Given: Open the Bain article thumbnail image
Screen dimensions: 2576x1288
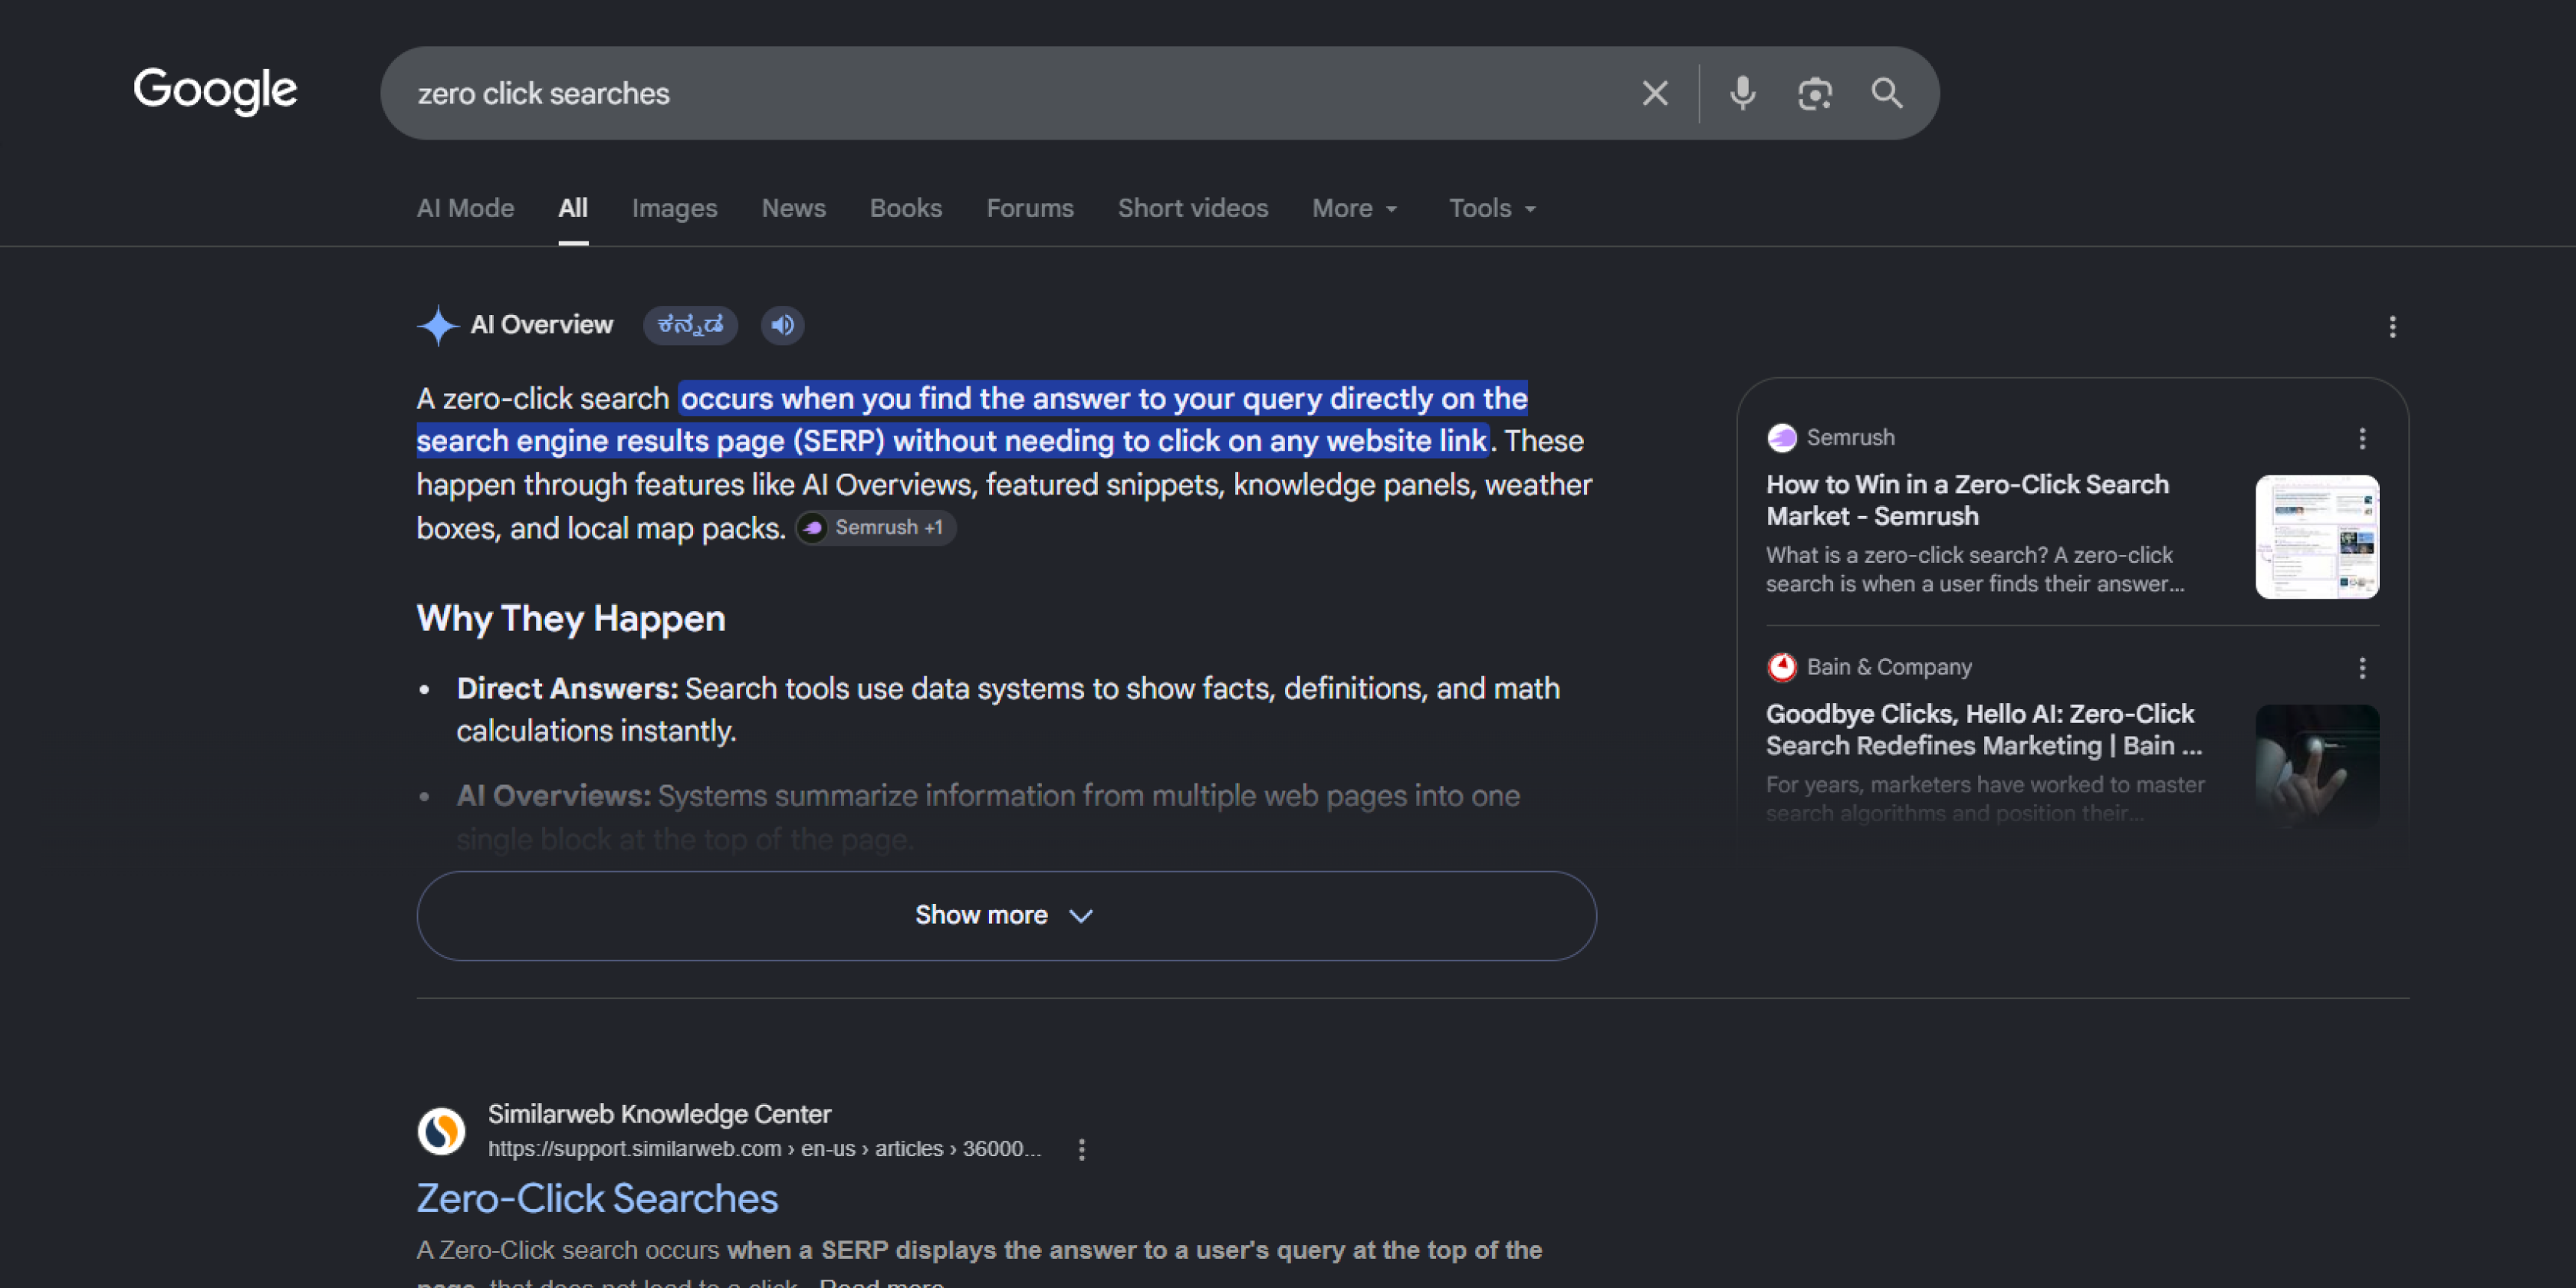Looking at the screenshot, I should click(x=2317, y=766).
